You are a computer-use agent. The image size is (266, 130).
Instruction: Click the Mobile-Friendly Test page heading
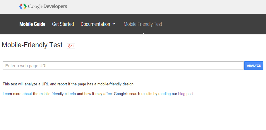point(32,45)
